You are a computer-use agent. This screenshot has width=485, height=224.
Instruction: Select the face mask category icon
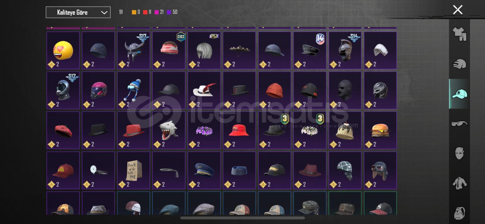[x=460, y=153]
